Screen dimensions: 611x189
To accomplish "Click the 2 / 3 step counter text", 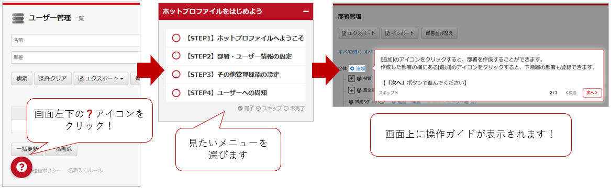I will [553, 93].
